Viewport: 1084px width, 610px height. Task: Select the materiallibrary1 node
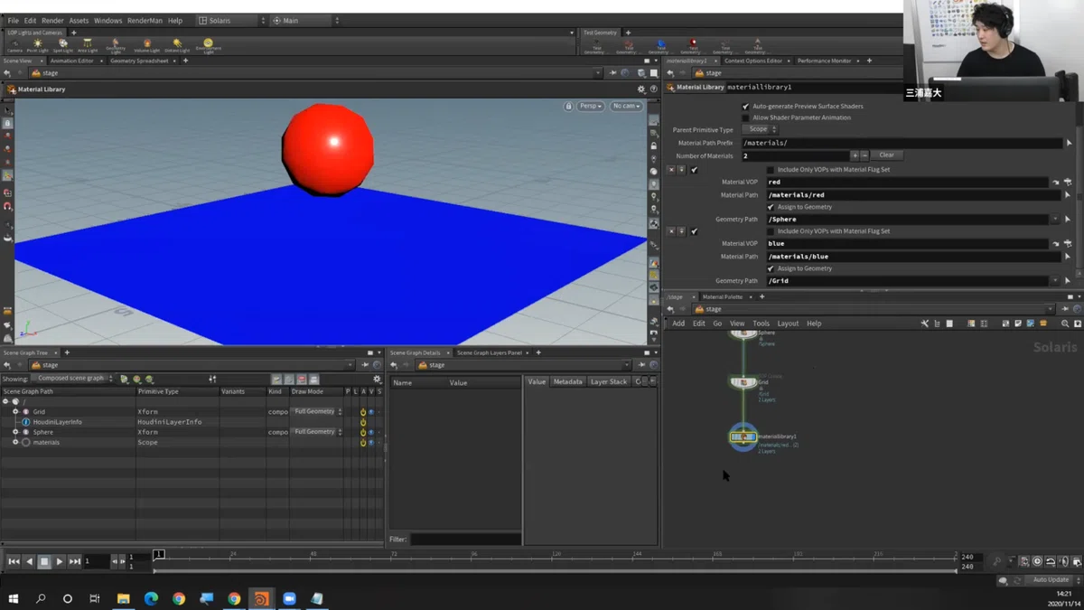(x=743, y=437)
